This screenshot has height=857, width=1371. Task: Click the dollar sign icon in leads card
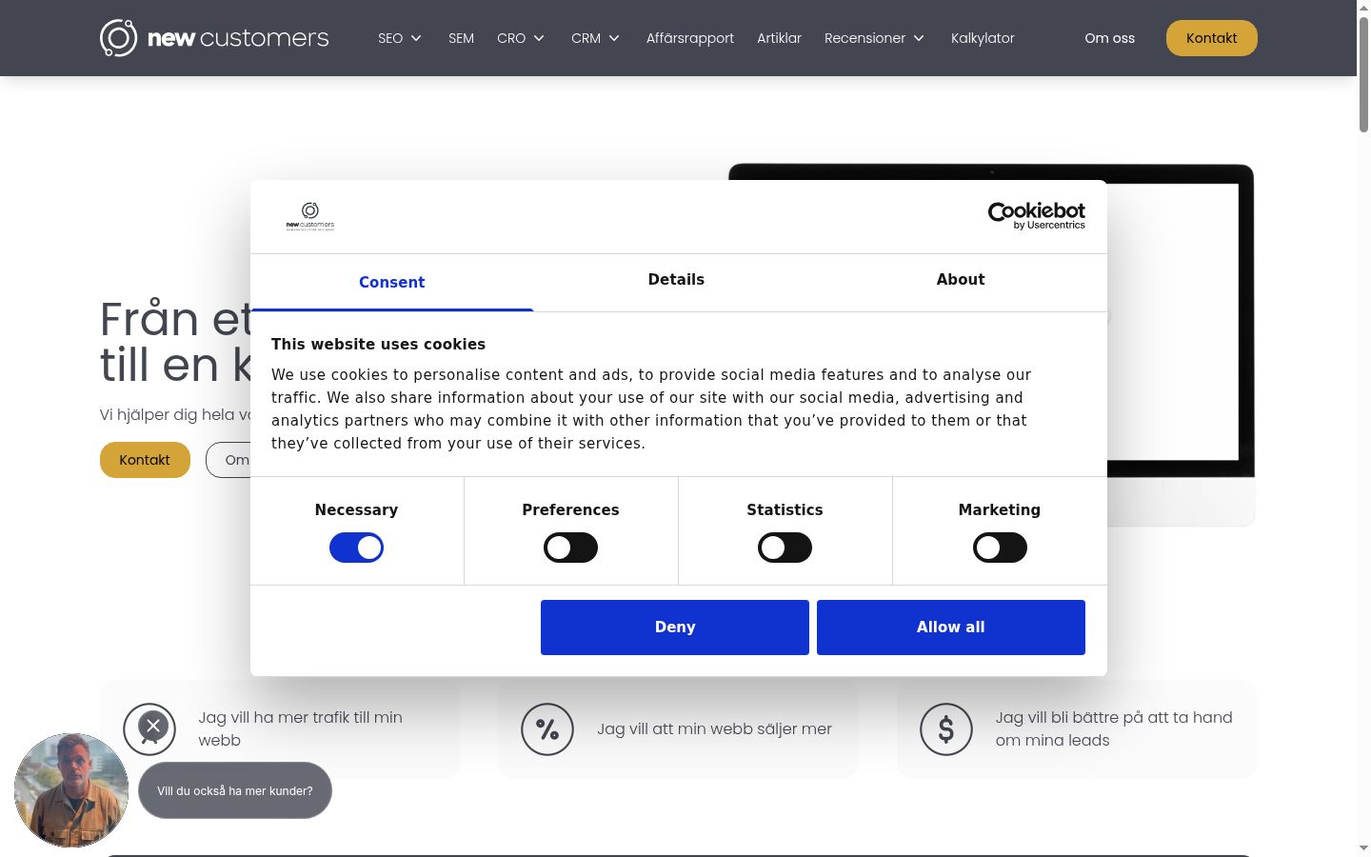pyautogui.click(x=946, y=729)
